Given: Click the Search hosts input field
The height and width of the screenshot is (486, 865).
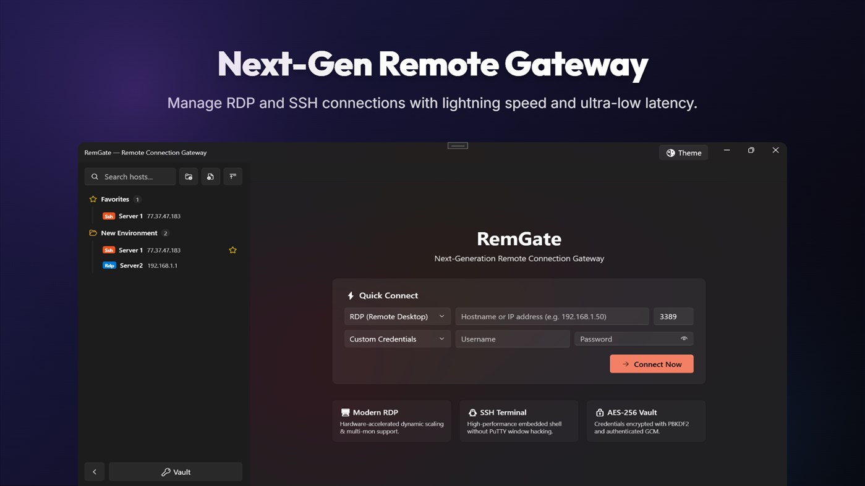Looking at the screenshot, I should (130, 177).
